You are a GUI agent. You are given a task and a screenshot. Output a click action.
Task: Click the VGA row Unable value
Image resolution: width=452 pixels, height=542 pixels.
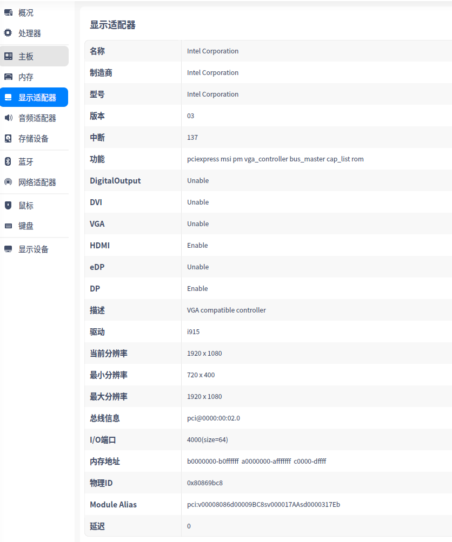(198, 223)
